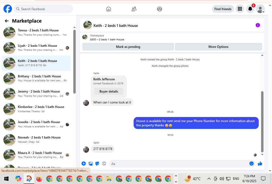Open the volume control in system tray
This screenshot has width=272, height=184.
tap(222, 179)
